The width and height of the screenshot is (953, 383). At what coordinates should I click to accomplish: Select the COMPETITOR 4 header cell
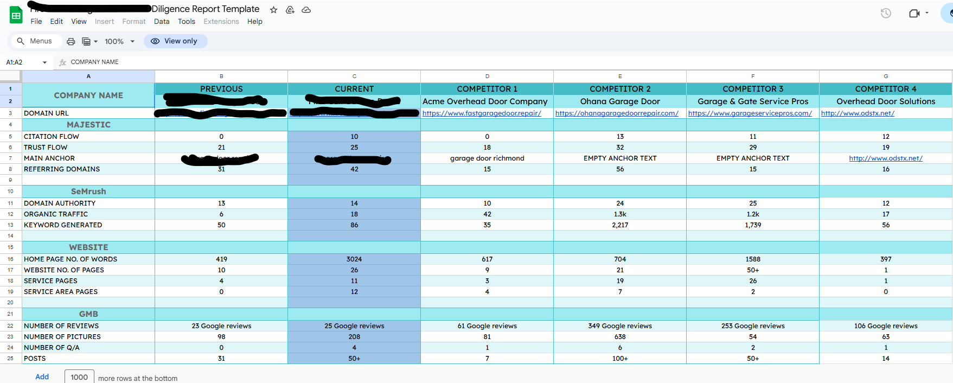[886, 89]
